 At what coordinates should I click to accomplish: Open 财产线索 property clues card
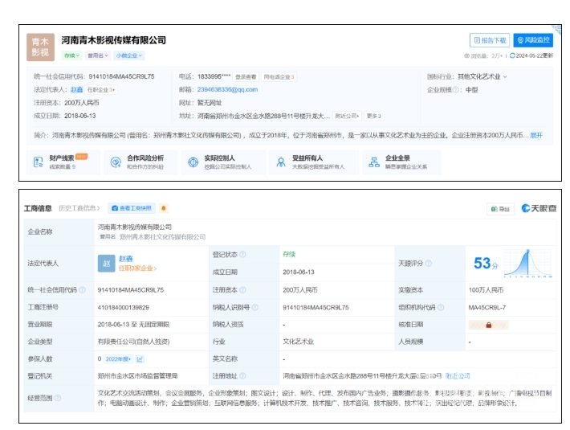tap(63, 162)
